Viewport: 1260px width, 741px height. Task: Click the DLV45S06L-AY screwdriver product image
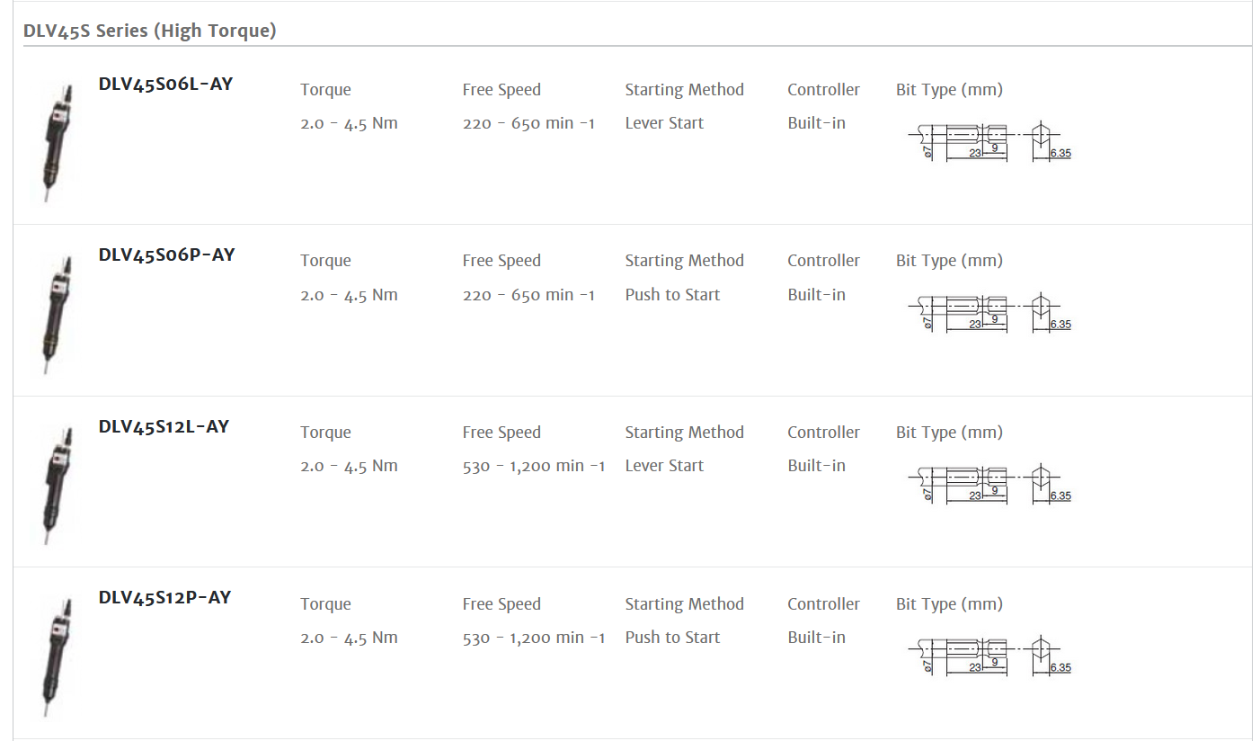pos(56,143)
